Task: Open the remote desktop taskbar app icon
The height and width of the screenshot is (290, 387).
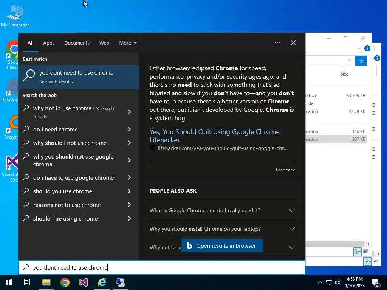Action: pos(121,282)
